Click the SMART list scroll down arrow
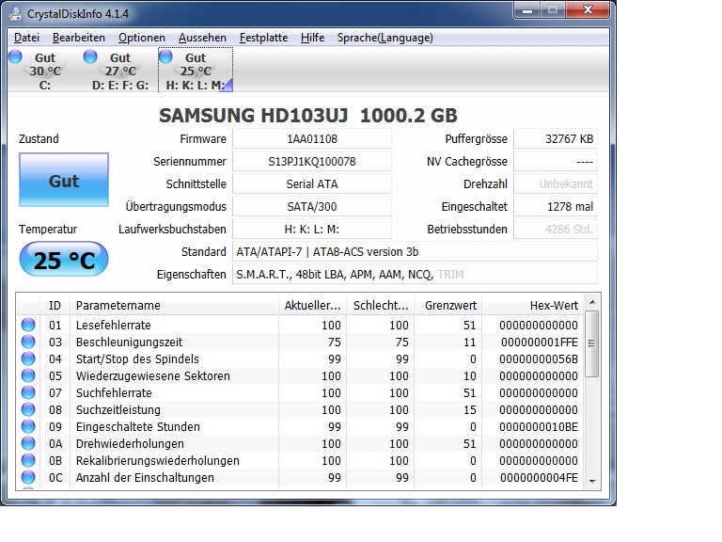The image size is (722, 542). [x=592, y=481]
